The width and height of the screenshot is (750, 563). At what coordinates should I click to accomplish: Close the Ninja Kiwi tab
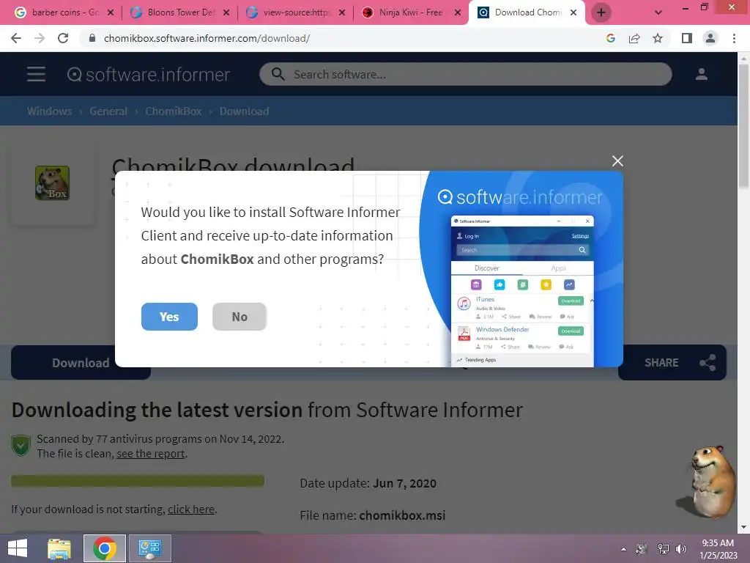click(458, 12)
